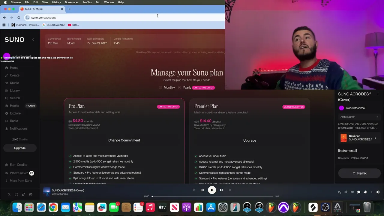Open Explore in the sidebar
The height and width of the screenshot is (216, 384).
[13, 113]
